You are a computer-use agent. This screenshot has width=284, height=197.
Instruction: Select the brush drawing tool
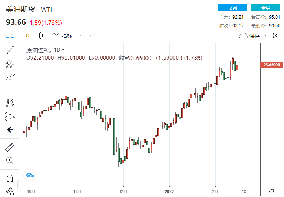pos(10,77)
